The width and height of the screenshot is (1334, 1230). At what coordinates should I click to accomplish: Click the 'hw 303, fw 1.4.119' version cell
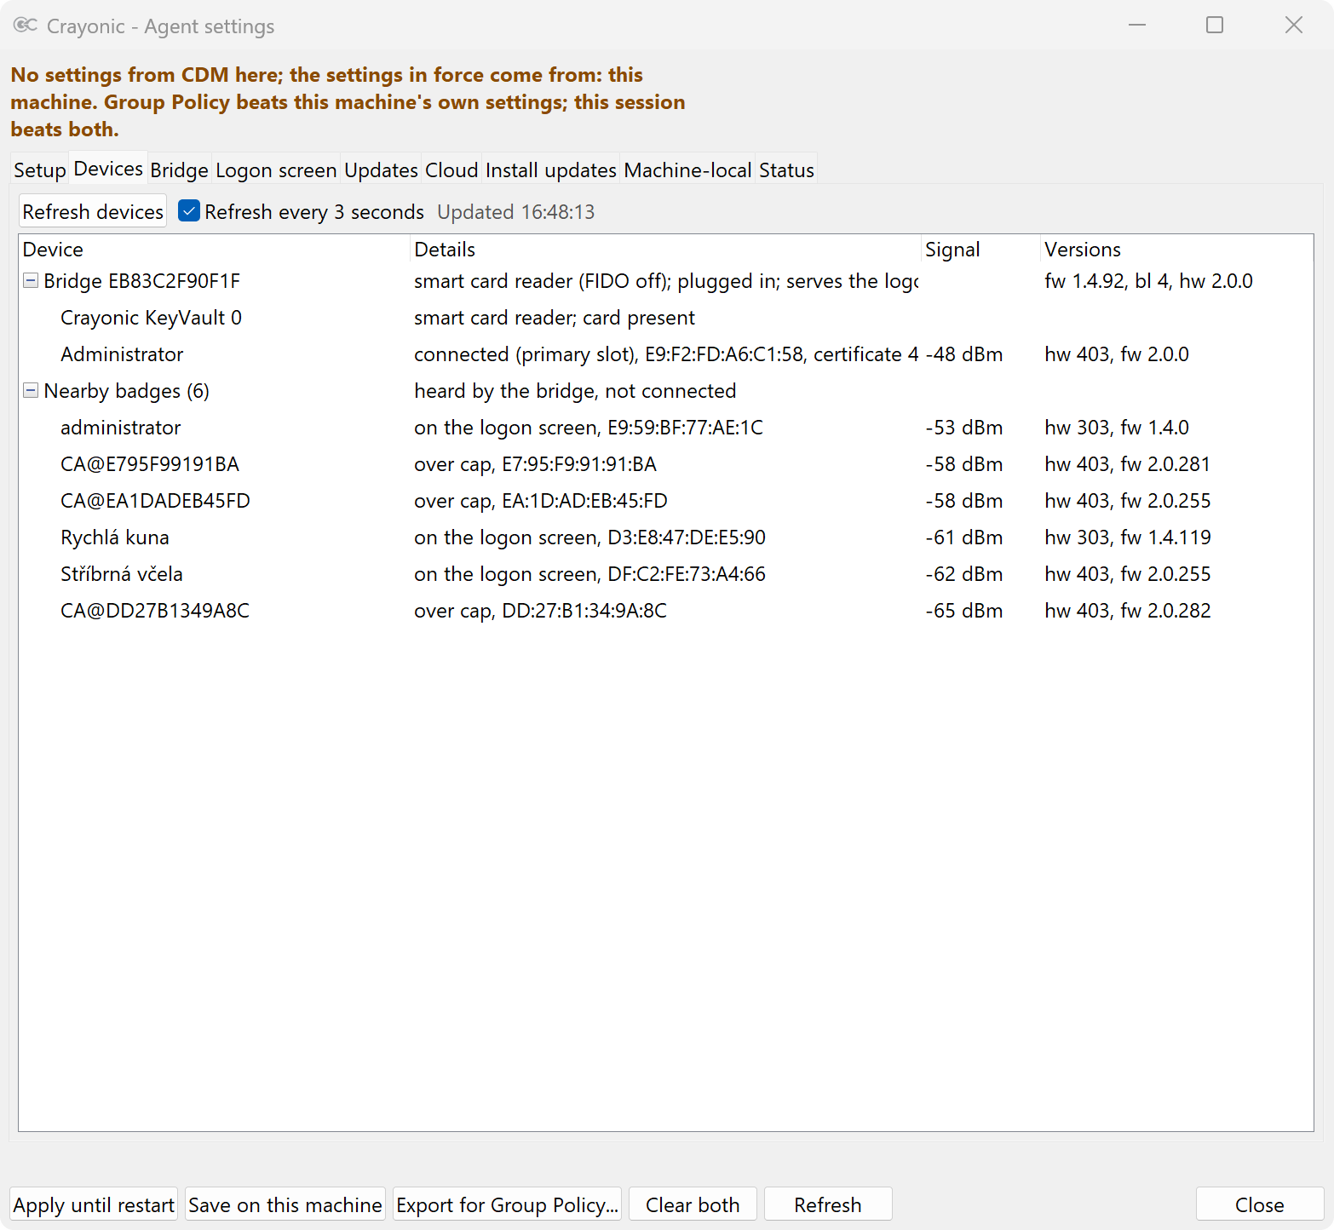pyautogui.click(x=1128, y=537)
